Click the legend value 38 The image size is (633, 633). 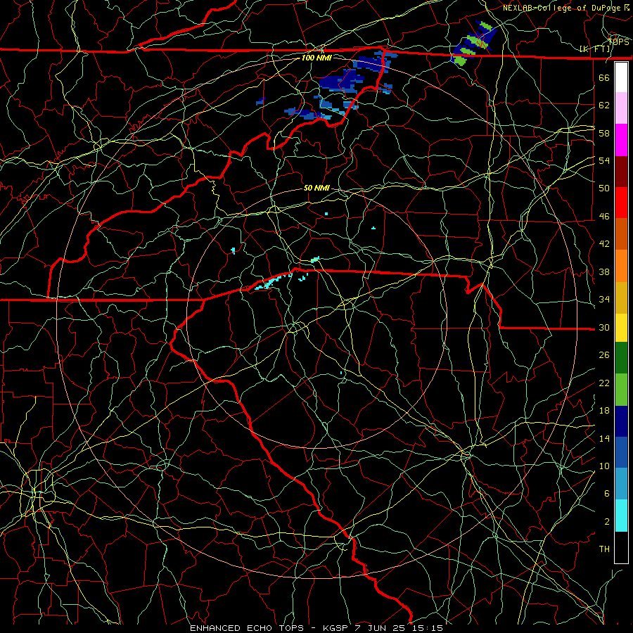point(604,271)
